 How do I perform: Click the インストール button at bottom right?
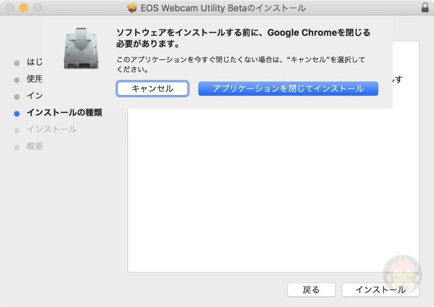coord(380,290)
